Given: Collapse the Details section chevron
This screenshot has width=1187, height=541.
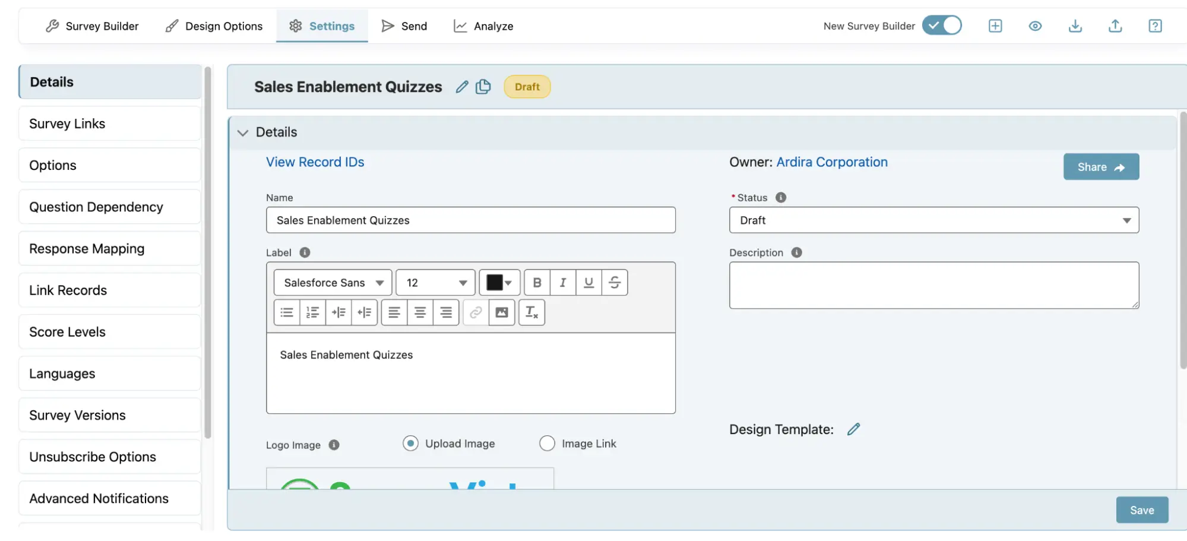Looking at the screenshot, I should point(242,132).
